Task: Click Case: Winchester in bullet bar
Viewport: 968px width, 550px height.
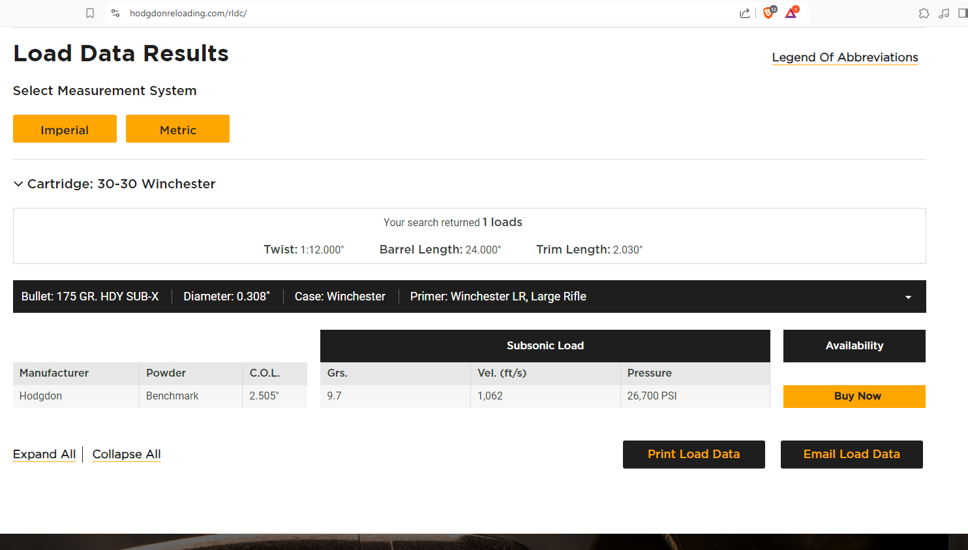Action: tap(340, 297)
